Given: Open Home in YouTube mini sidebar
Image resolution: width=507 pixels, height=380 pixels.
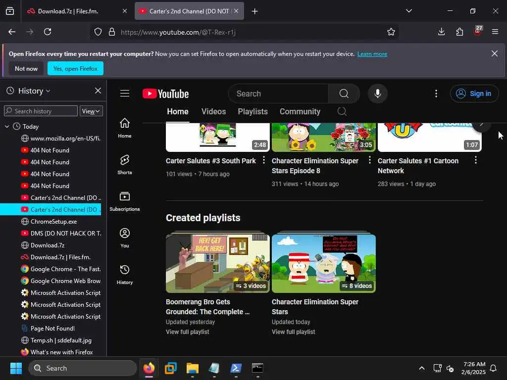Looking at the screenshot, I should 125,128.
